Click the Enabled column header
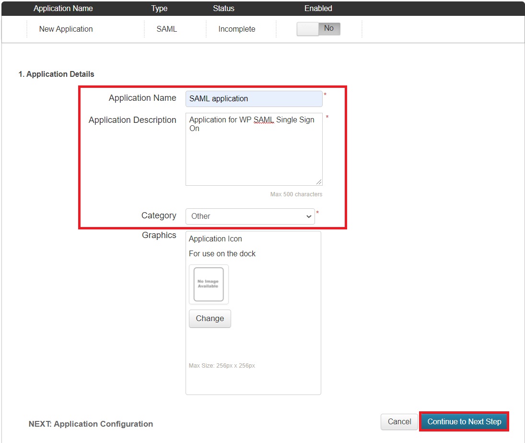The image size is (525, 443). 318,8
